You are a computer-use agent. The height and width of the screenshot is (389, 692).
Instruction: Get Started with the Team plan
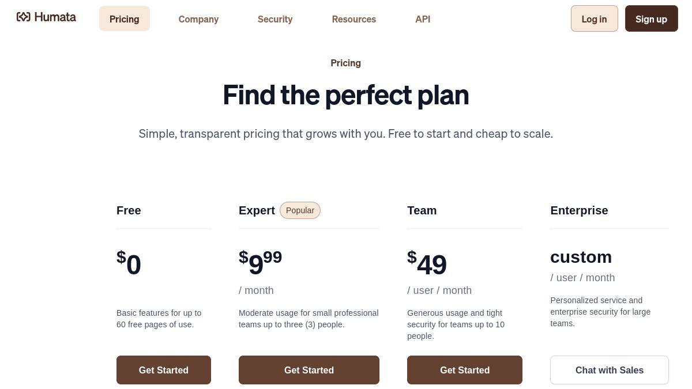coord(465,370)
